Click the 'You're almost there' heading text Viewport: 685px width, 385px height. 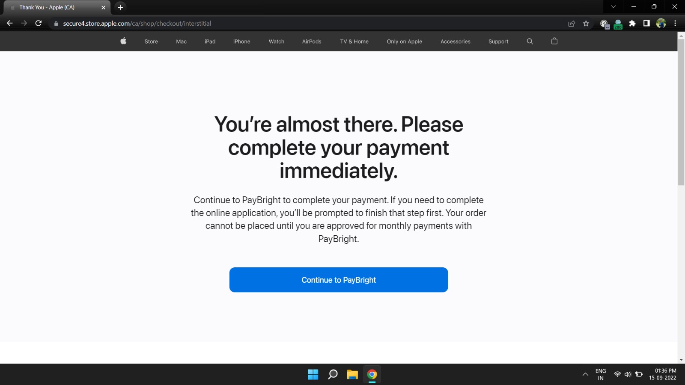[339, 148]
